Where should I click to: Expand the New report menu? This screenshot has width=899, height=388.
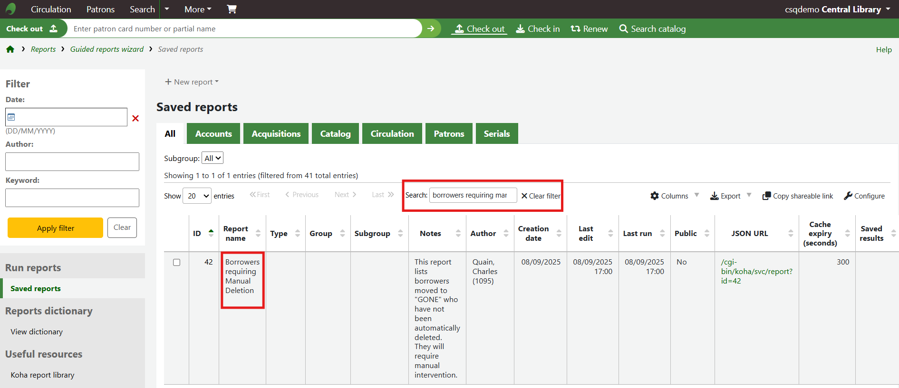(192, 82)
